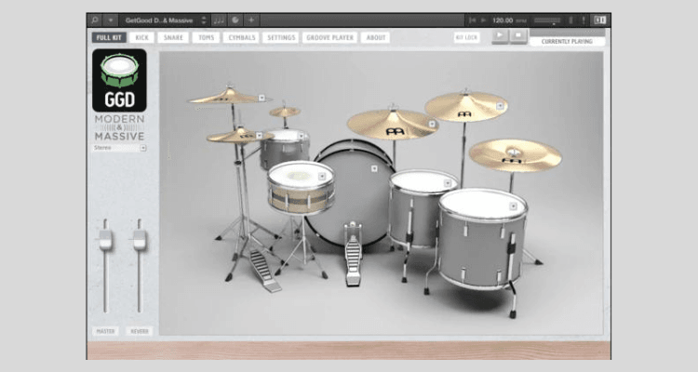
Task: Click the Reverb fader handle
Action: tap(140, 239)
